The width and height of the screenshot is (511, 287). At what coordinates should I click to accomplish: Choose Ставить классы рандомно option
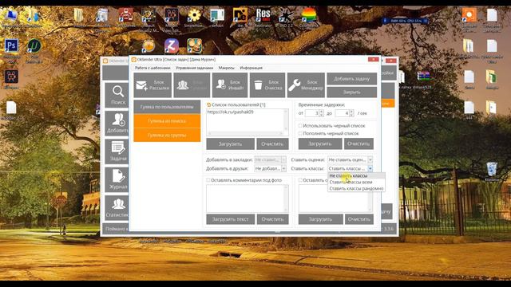click(356, 188)
